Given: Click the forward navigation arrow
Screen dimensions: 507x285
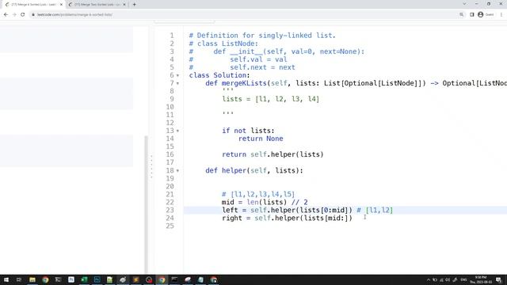Looking at the screenshot, I should point(14,14).
